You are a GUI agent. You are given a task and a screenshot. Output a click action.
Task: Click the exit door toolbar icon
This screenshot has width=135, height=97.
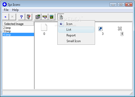tap(29, 17)
